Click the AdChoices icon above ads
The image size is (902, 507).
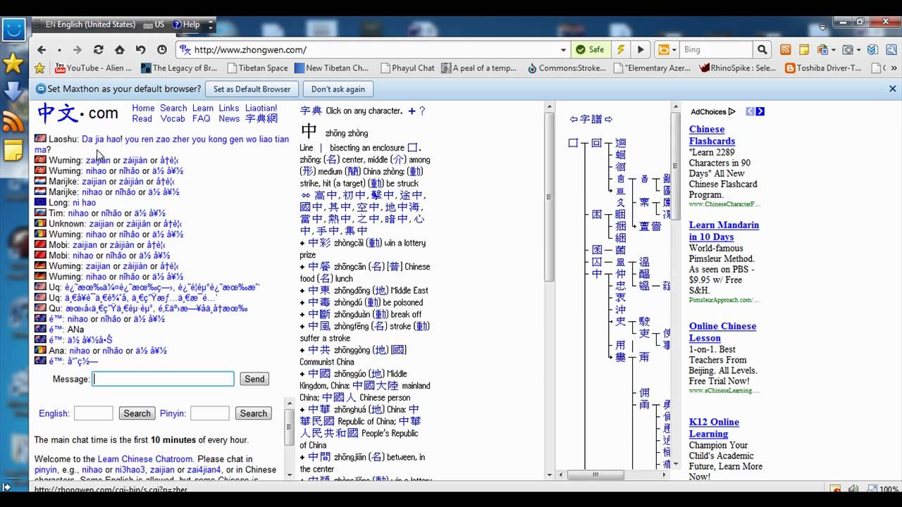tap(731, 111)
